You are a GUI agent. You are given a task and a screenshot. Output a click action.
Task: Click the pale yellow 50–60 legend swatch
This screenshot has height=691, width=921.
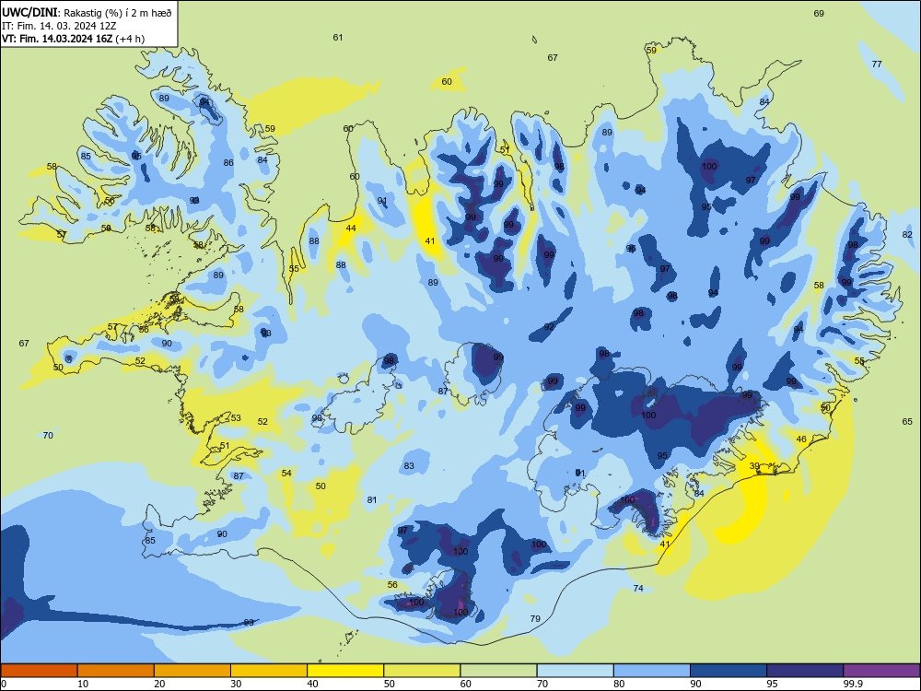tap(422, 671)
